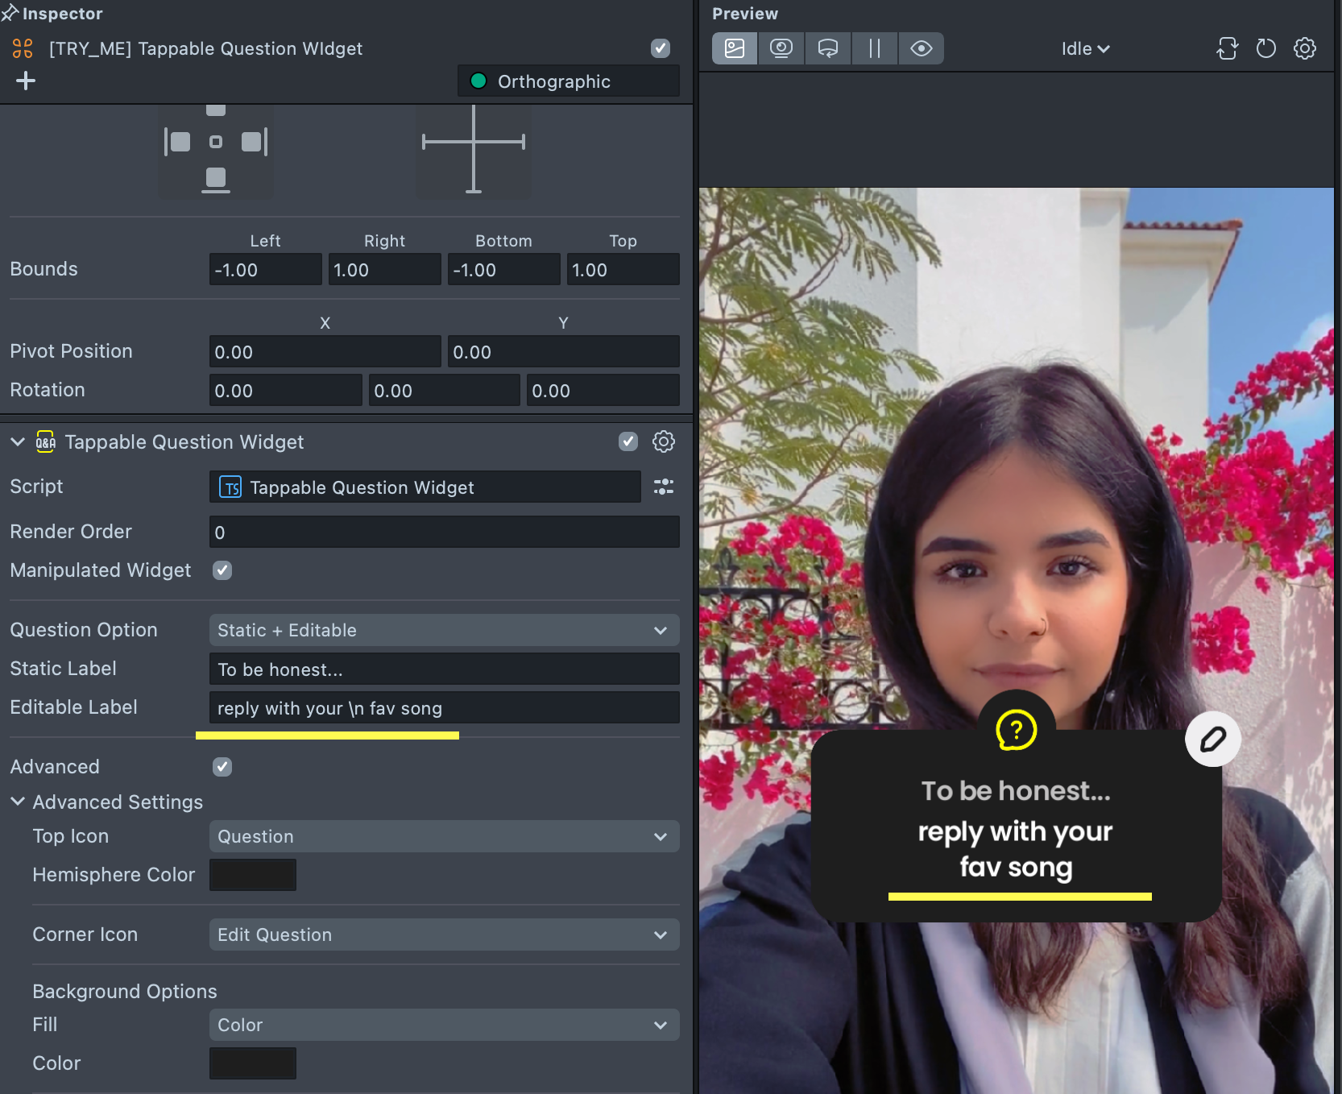This screenshot has height=1094, width=1342.
Task: Click the device rotate icon in Preview
Action: [1227, 48]
